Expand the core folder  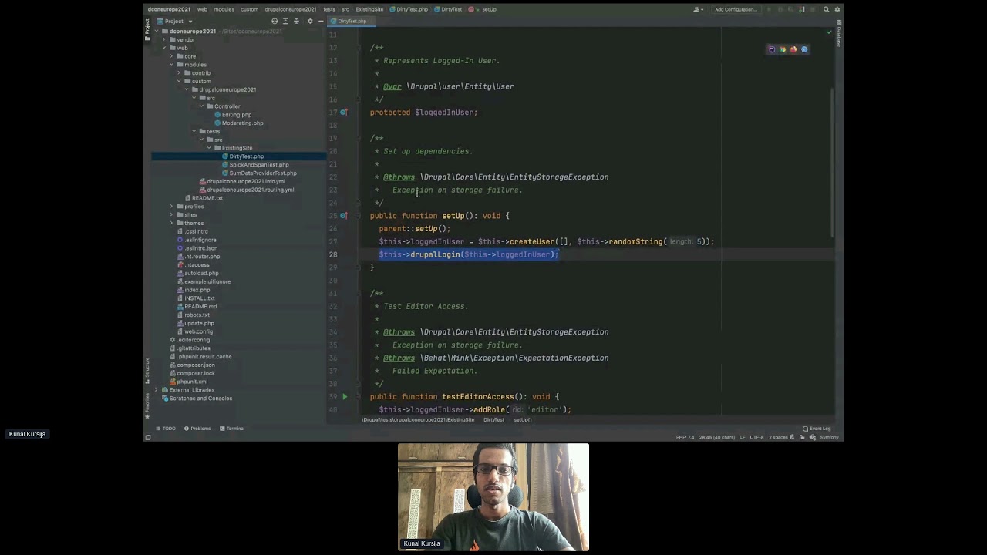pyautogui.click(x=171, y=56)
